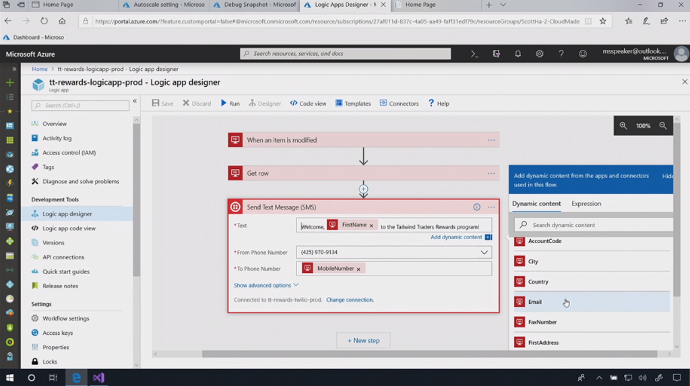
Task: Click the Change connection link
Action: [x=350, y=300]
